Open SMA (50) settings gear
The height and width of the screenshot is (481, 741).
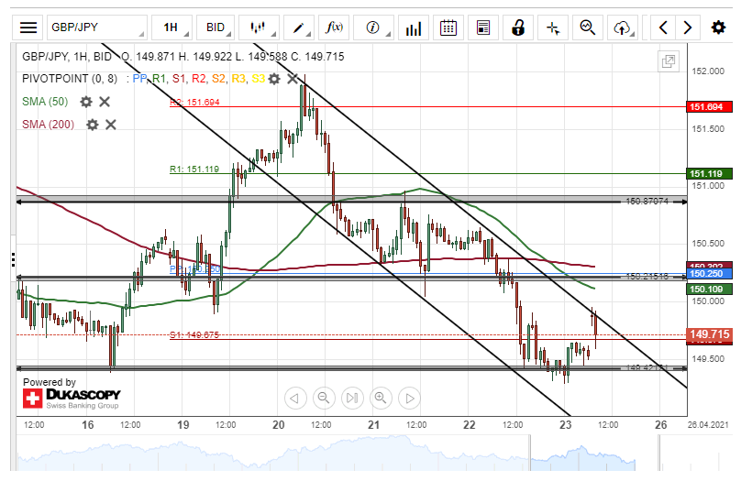(x=86, y=102)
